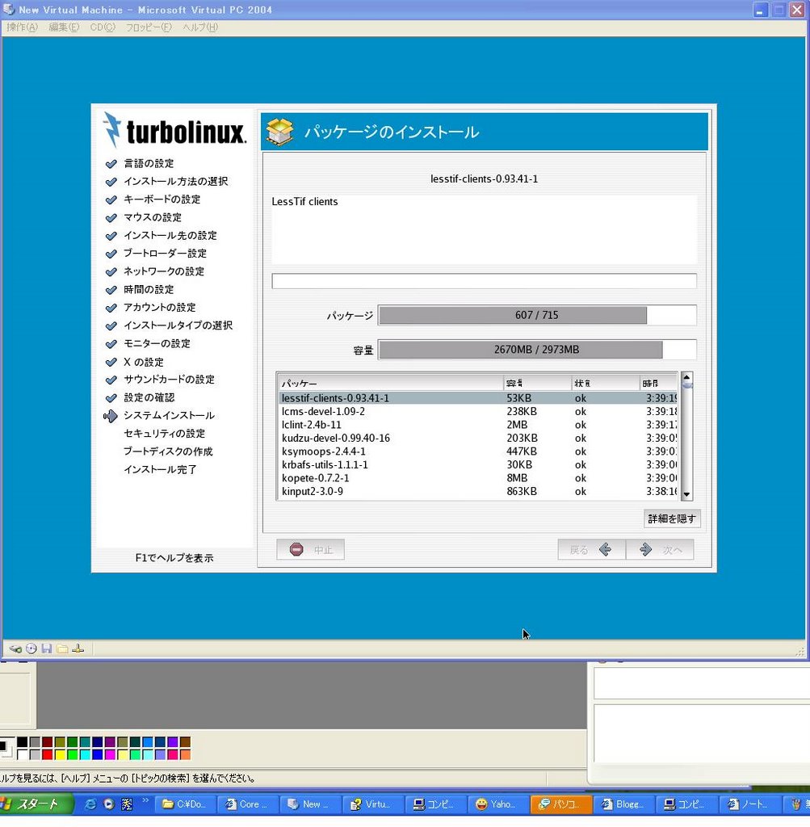Select the kudzu-devel-0.99.40-16 row
Image resolution: width=810 pixels, height=827 pixels.
[x=478, y=438]
